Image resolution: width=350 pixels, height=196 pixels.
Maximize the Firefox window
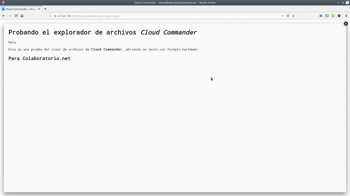coord(343,3)
